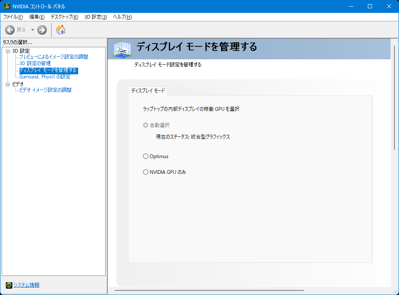Collapse the ビデオ tree node

[7, 84]
